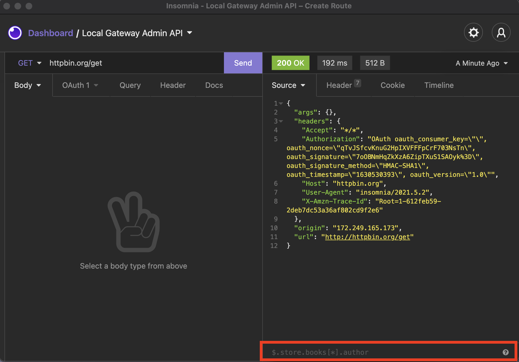Collapse the root object fold at line 1

point(281,103)
